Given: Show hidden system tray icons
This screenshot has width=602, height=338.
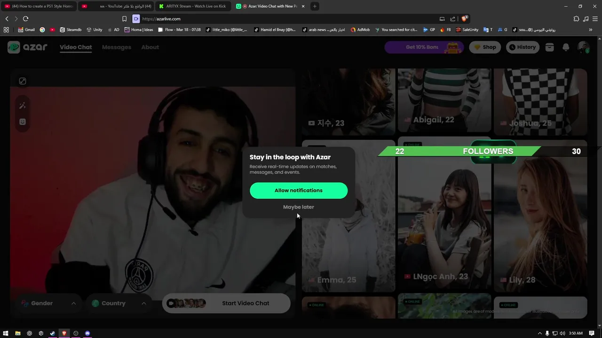Looking at the screenshot, I should click(539, 333).
